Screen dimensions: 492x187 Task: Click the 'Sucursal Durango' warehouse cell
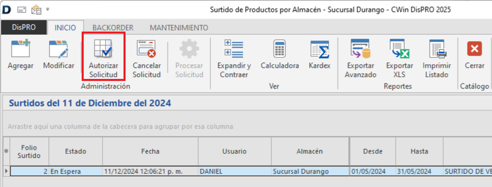pyautogui.click(x=310, y=171)
